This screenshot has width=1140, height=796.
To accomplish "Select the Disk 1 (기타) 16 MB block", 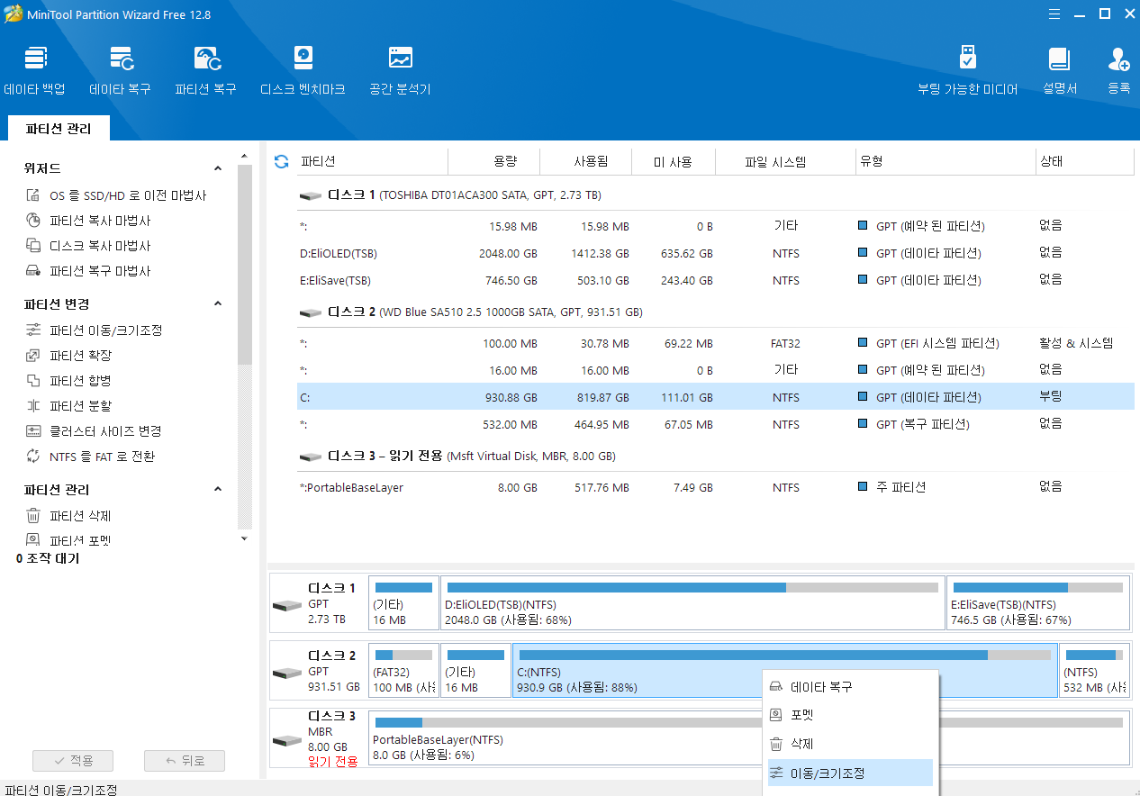I will [x=403, y=603].
